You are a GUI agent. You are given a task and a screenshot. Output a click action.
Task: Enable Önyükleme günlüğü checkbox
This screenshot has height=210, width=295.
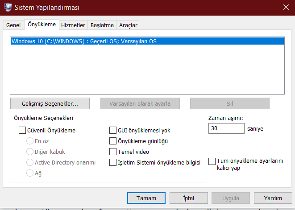tap(113, 141)
